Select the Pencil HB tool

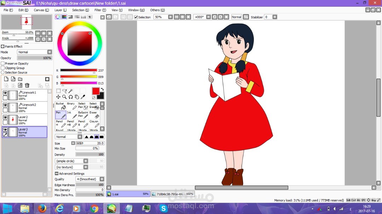(72, 123)
